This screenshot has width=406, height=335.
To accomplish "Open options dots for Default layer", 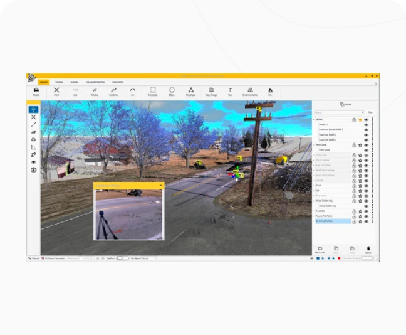I will click(x=373, y=120).
